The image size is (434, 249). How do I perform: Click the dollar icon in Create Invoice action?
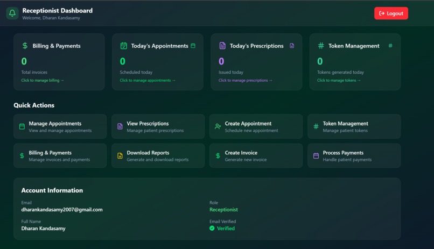click(218, 155)
